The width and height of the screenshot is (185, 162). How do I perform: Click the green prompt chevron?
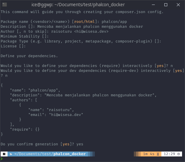click(x=2, y=159)
